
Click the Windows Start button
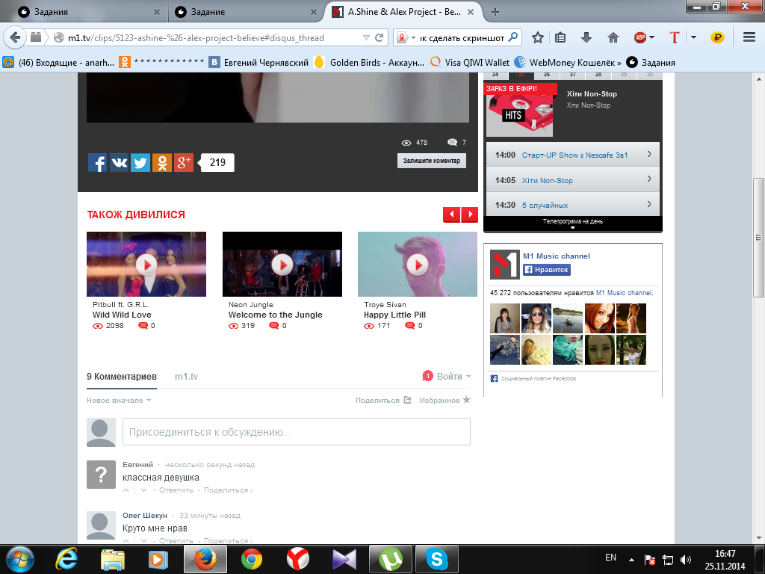pos(20,559)
